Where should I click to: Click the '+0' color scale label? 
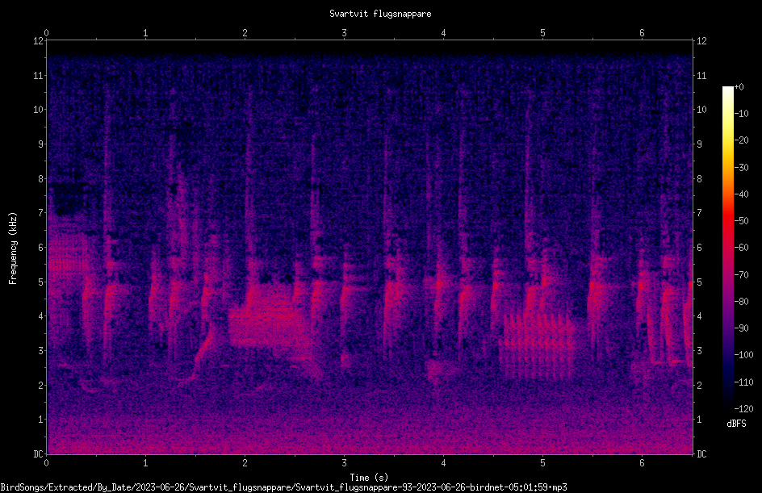coord(739,87)
